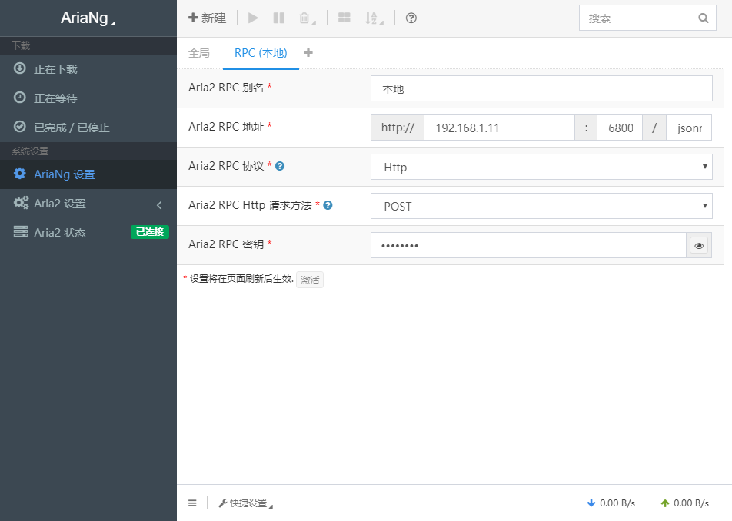Click the download speed 0.00 B/s indicator
732x521 pixels.
(611, 503)
